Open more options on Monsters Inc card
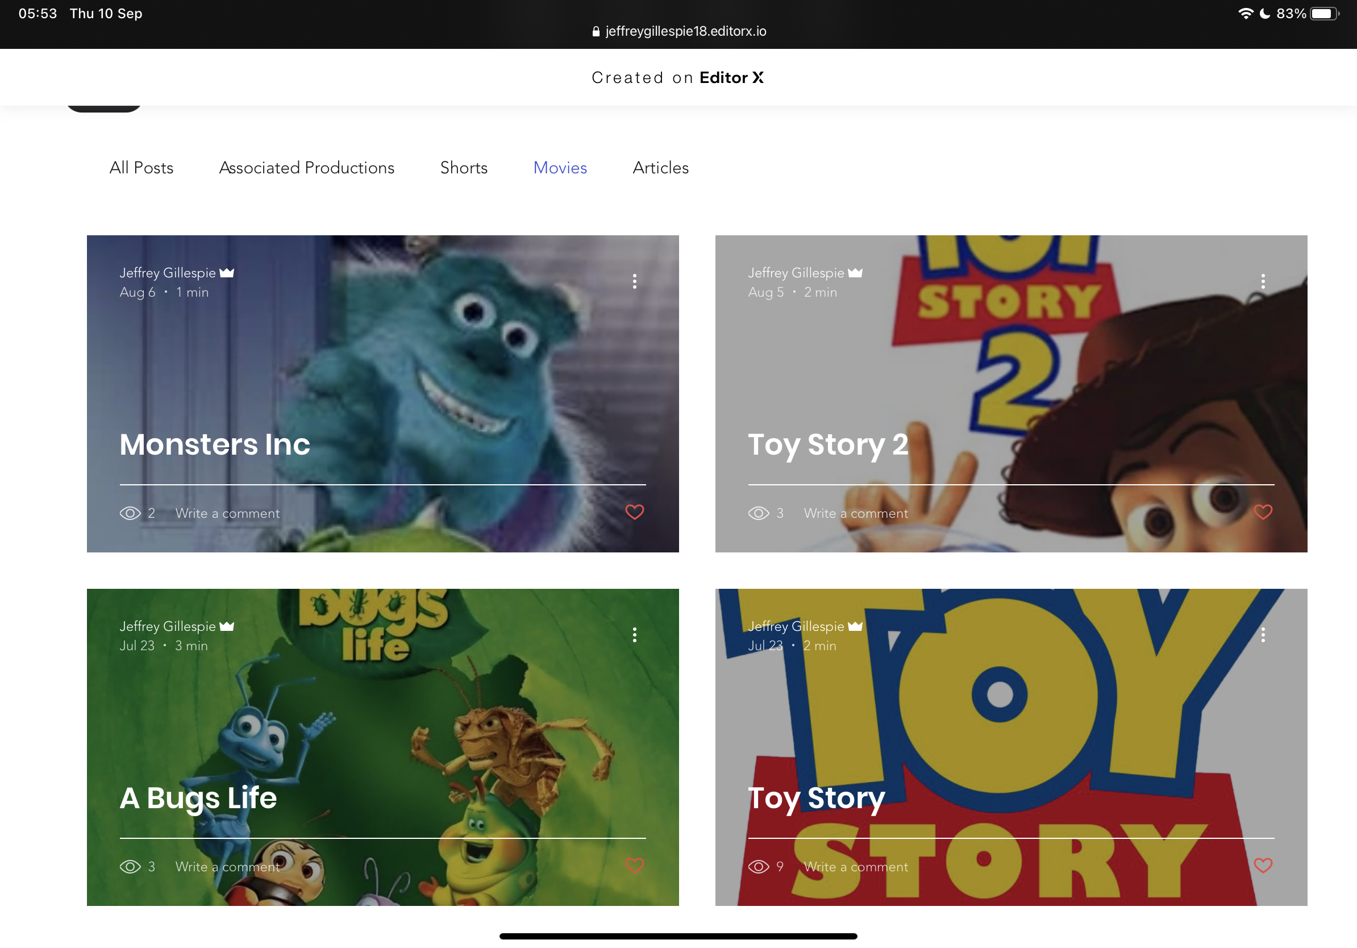This screenshot has width=1357, height=948. coord(634,281)
